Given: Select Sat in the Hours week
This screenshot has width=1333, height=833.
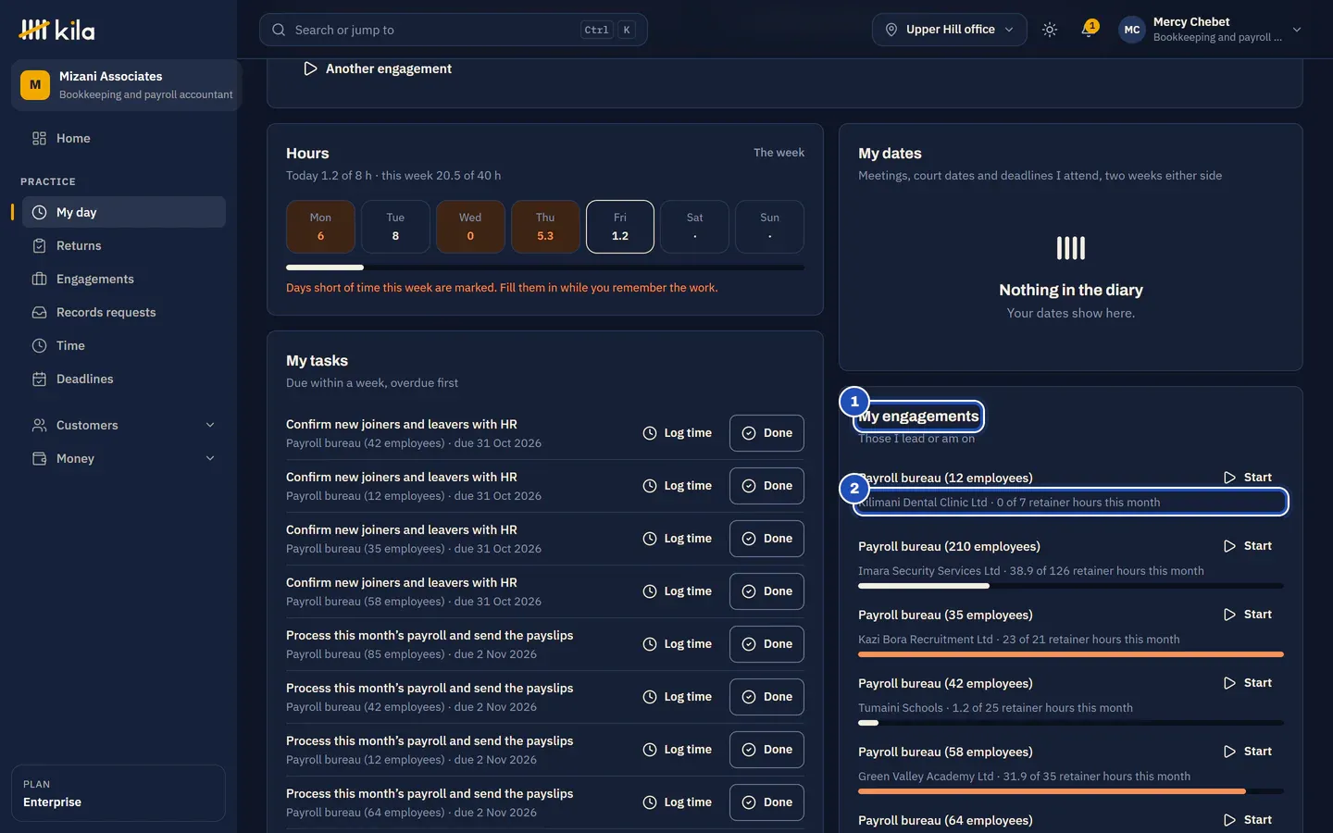Looking at the screenshot, I should coord(695,227).
